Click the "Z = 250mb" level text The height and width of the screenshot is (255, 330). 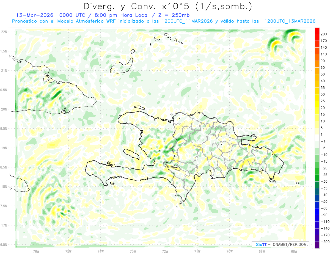pyautogui.click(x=174, y=15)
